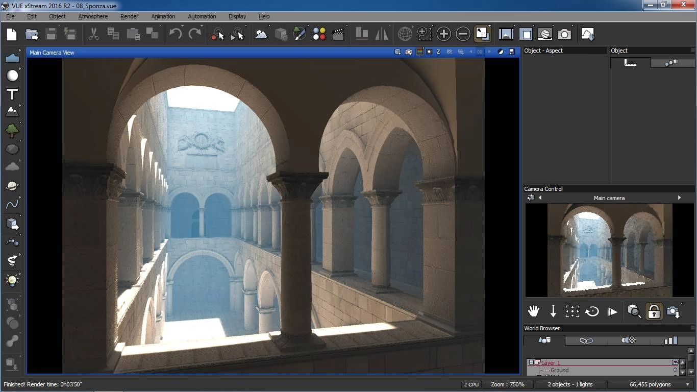Click the Zoom : 750% status field

pos(507,385)
